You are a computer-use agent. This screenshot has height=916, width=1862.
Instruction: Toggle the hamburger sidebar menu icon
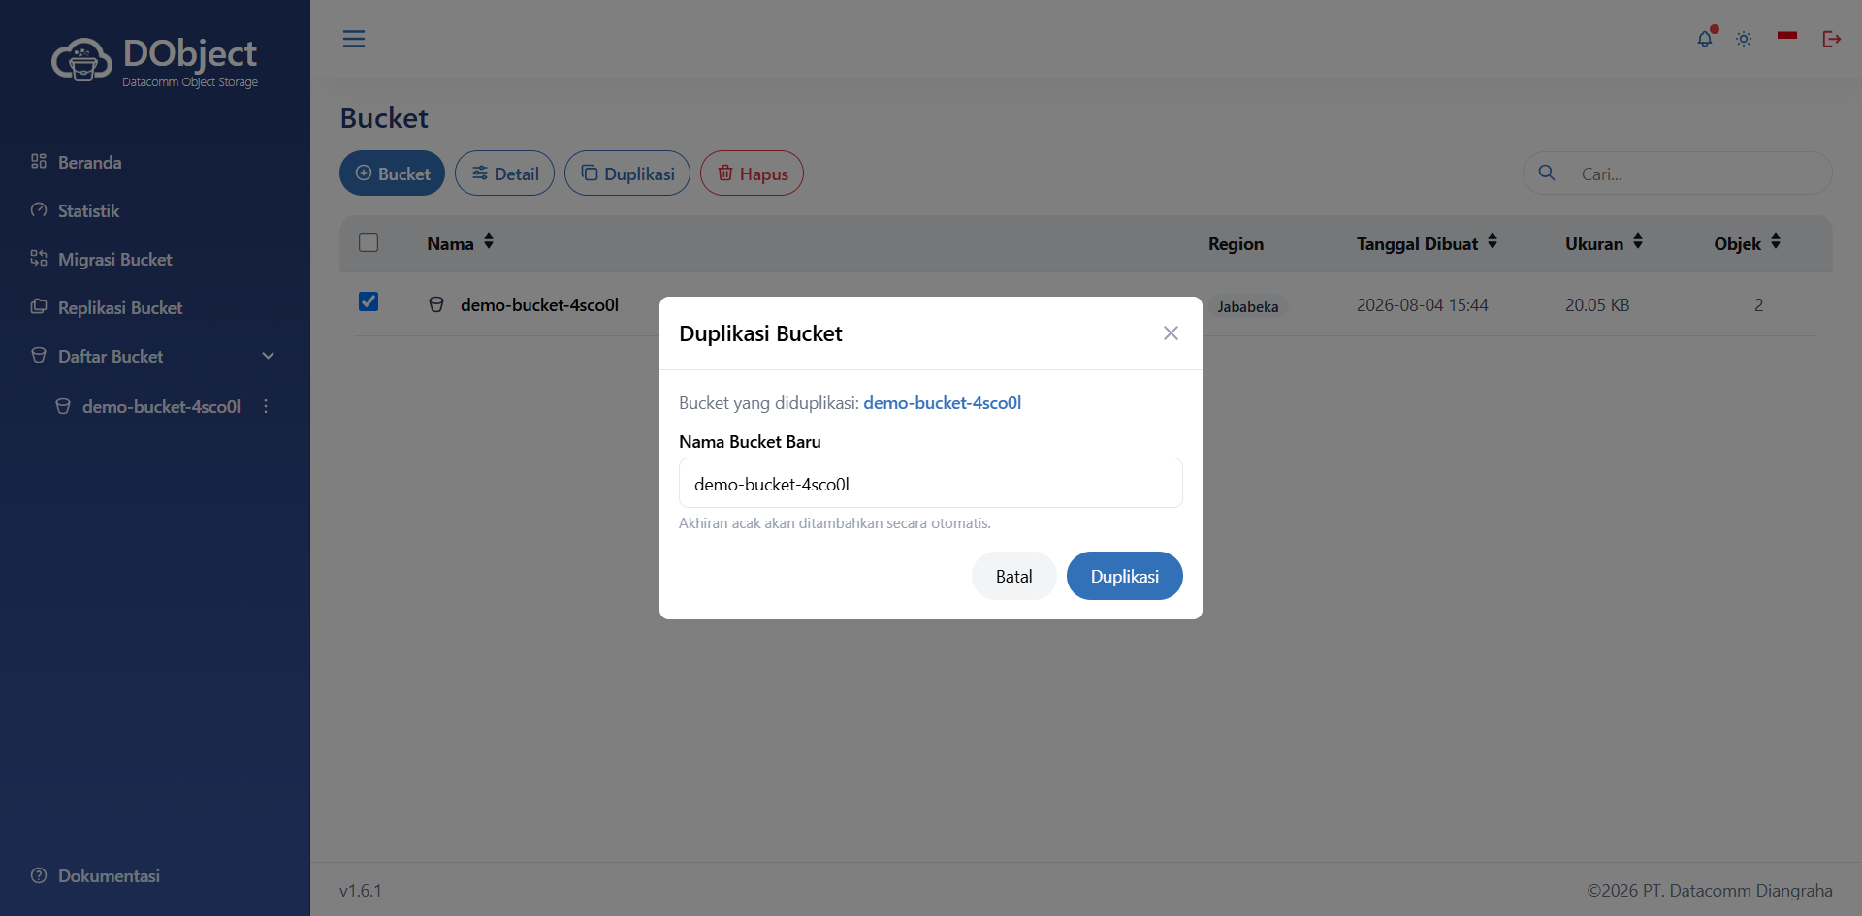(354, 39)
